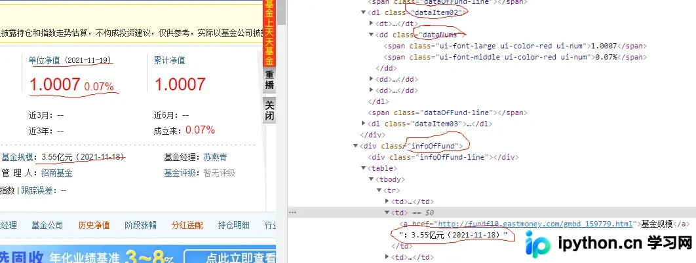Viewport: 696px width, 263px height.
Task: Collapse the tbody node arrow
Action: click(372, 179)
